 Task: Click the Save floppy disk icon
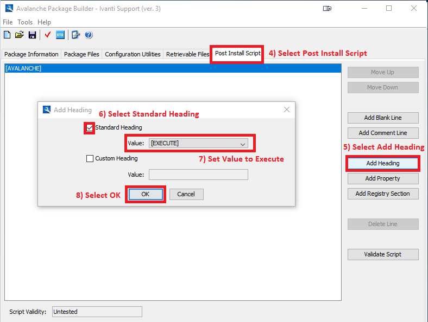[x=32, y=35]
